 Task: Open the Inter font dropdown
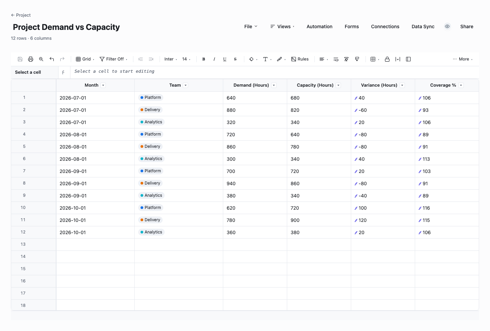(170, 59)
